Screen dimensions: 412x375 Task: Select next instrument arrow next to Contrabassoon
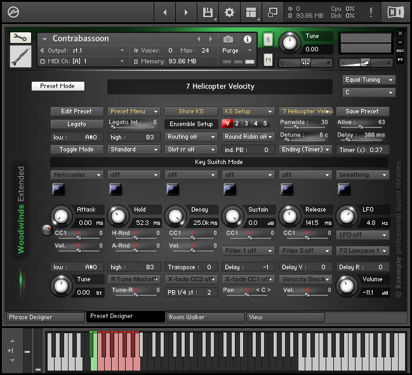211,39
